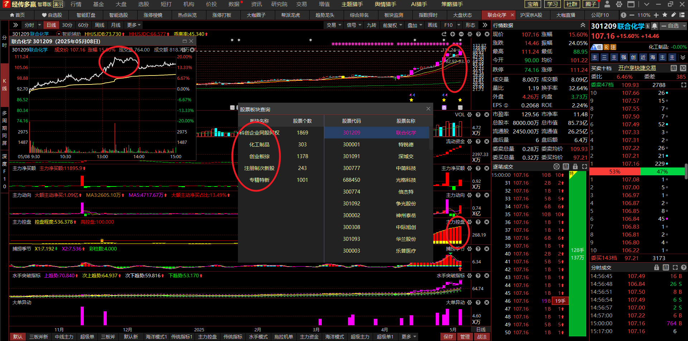
Task: Zoom out with the minus icon near 110%
Action: [x=631, y=15]
